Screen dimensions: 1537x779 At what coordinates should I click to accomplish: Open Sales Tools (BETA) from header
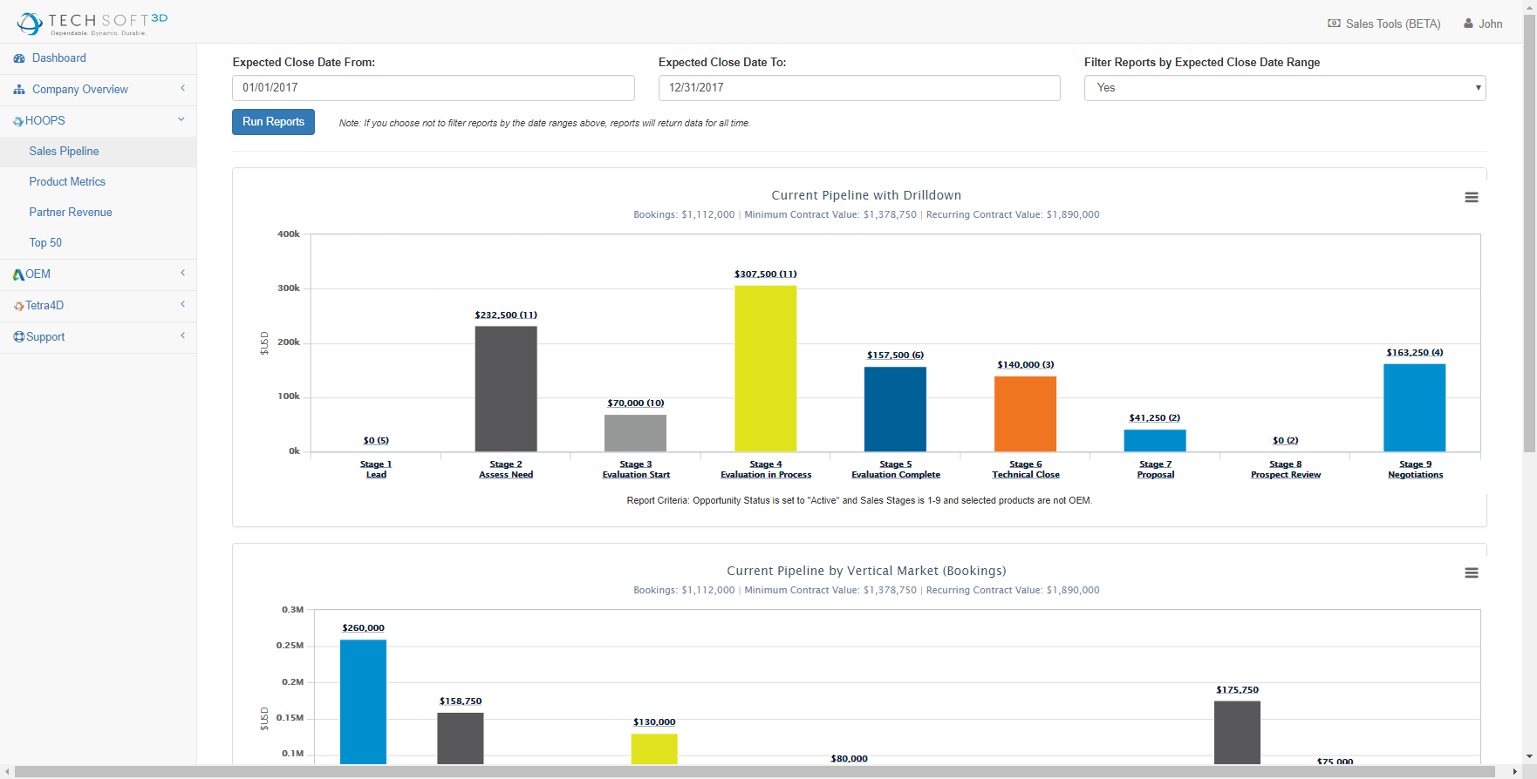click(1384, 24)
